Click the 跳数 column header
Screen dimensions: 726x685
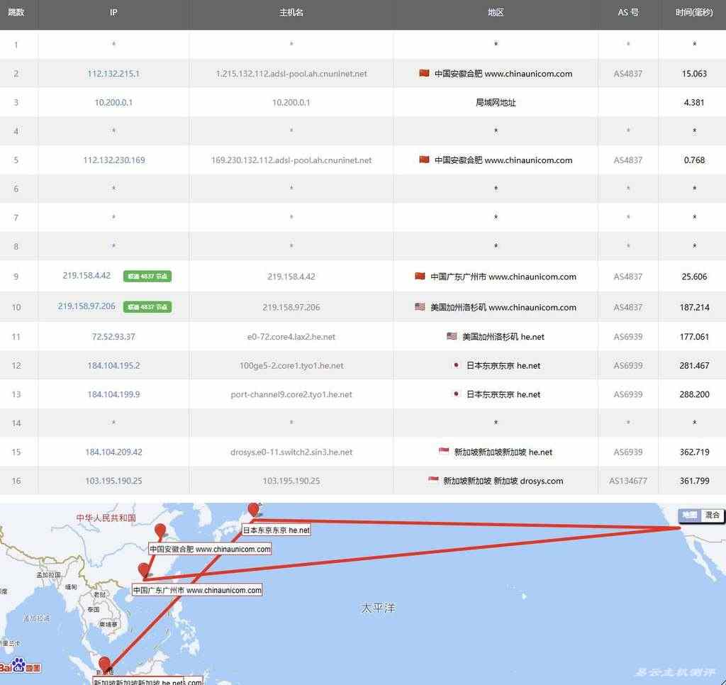[16, 13]
